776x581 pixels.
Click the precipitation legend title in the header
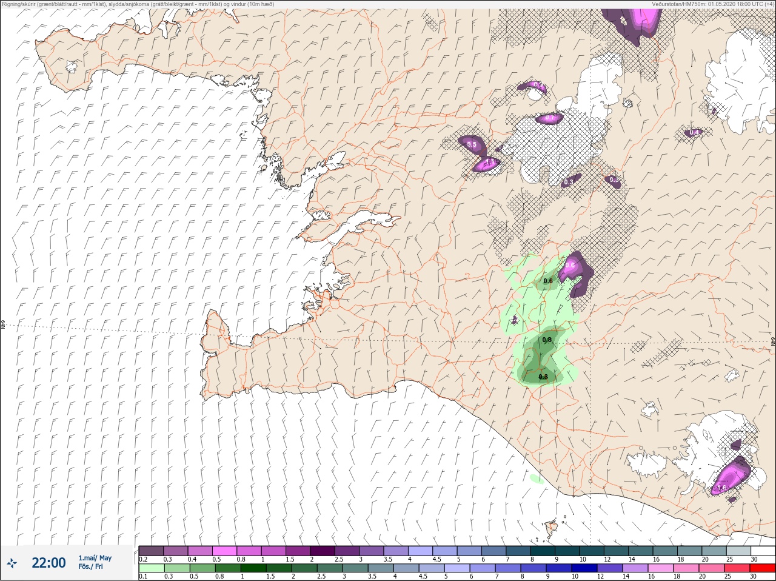[138, 4]
